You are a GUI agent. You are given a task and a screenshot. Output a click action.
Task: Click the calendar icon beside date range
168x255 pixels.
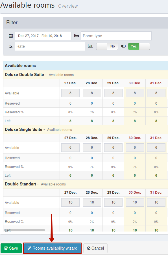(x=11, y=36)
